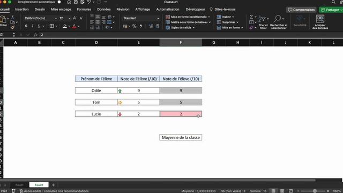The image size is (343, 193).
Task: Open the Calibri (Corps) font dropdown
Action: point(56,18)
